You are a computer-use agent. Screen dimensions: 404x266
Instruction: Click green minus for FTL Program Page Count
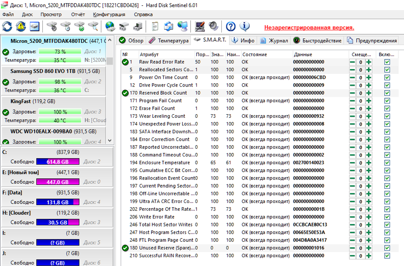click(x=352, y=240)
